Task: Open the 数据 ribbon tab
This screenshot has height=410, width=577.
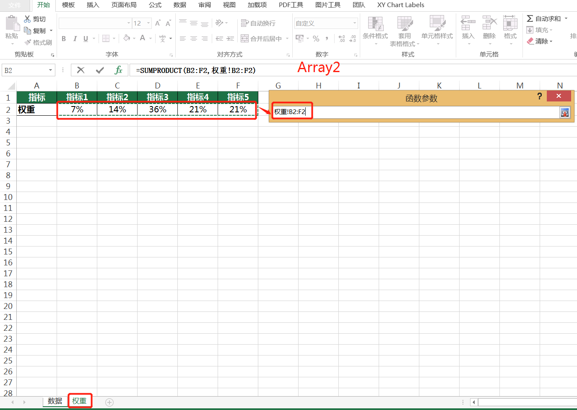Action: 180,5
